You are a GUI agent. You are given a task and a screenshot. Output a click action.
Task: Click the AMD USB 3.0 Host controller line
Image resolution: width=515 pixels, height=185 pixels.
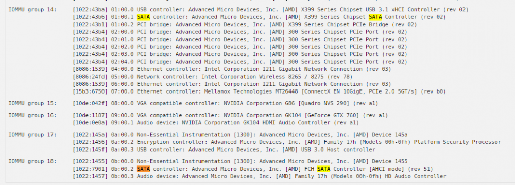coord(224,150)
